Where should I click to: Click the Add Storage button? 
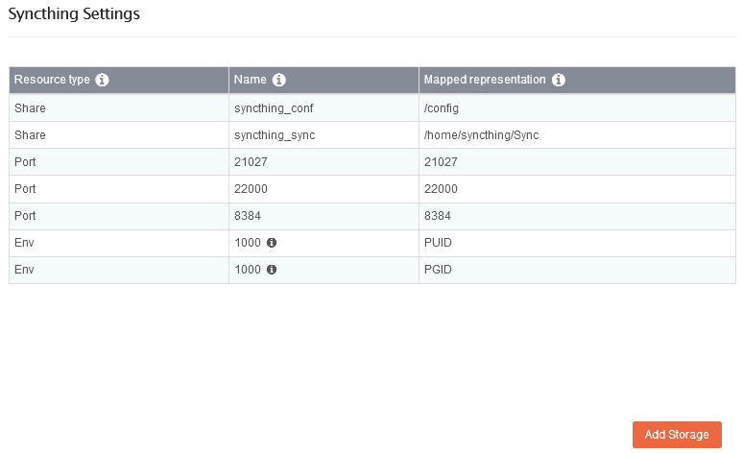click(677, 435)
